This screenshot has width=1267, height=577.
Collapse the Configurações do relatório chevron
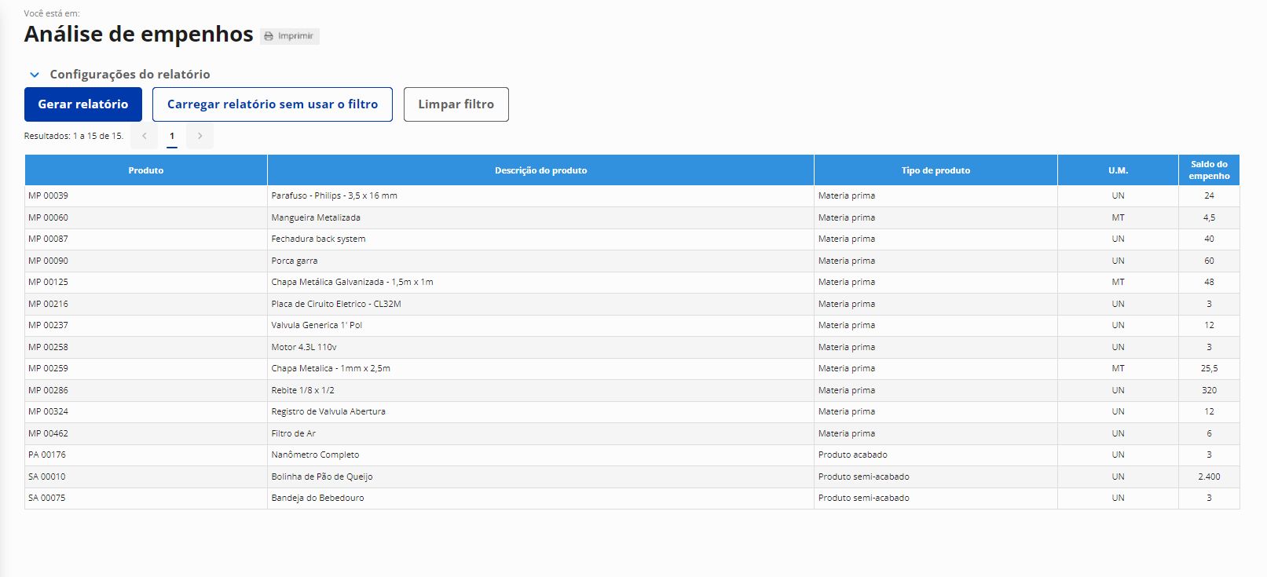[x=35, y=75]
